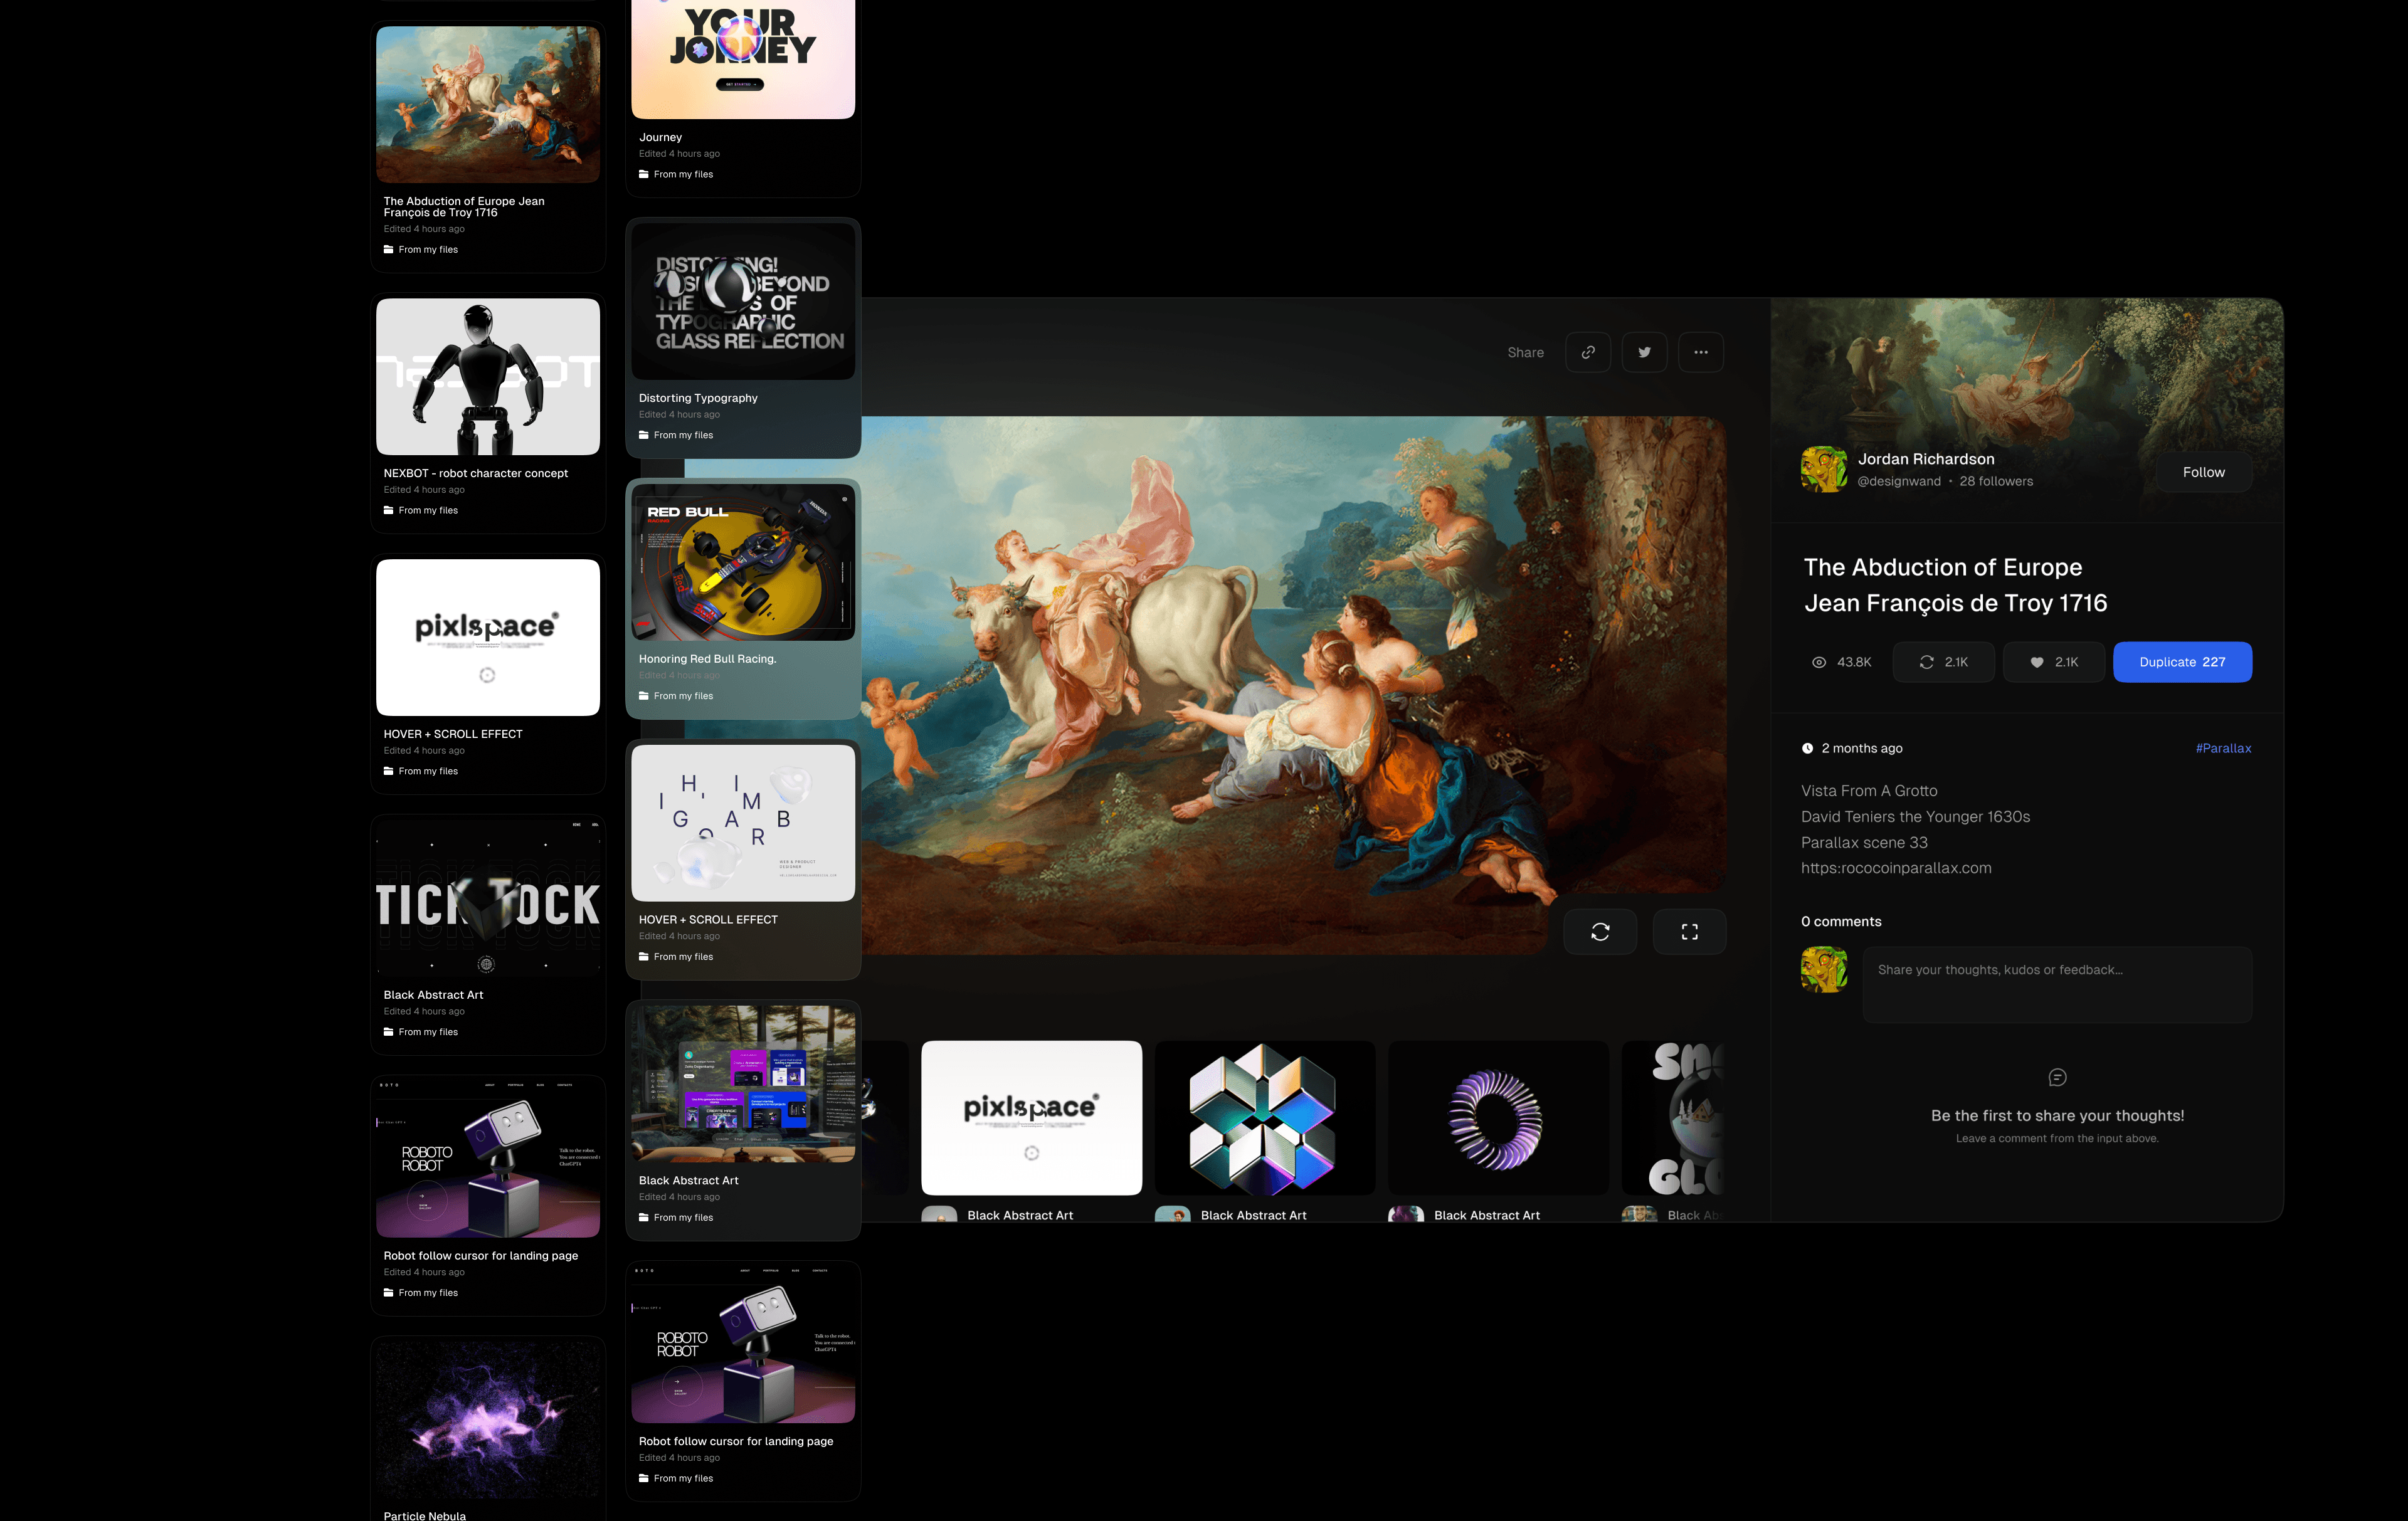2408x1521 pixels.
Task: Click From my files under Journey
Action: (x=683, y=174)
